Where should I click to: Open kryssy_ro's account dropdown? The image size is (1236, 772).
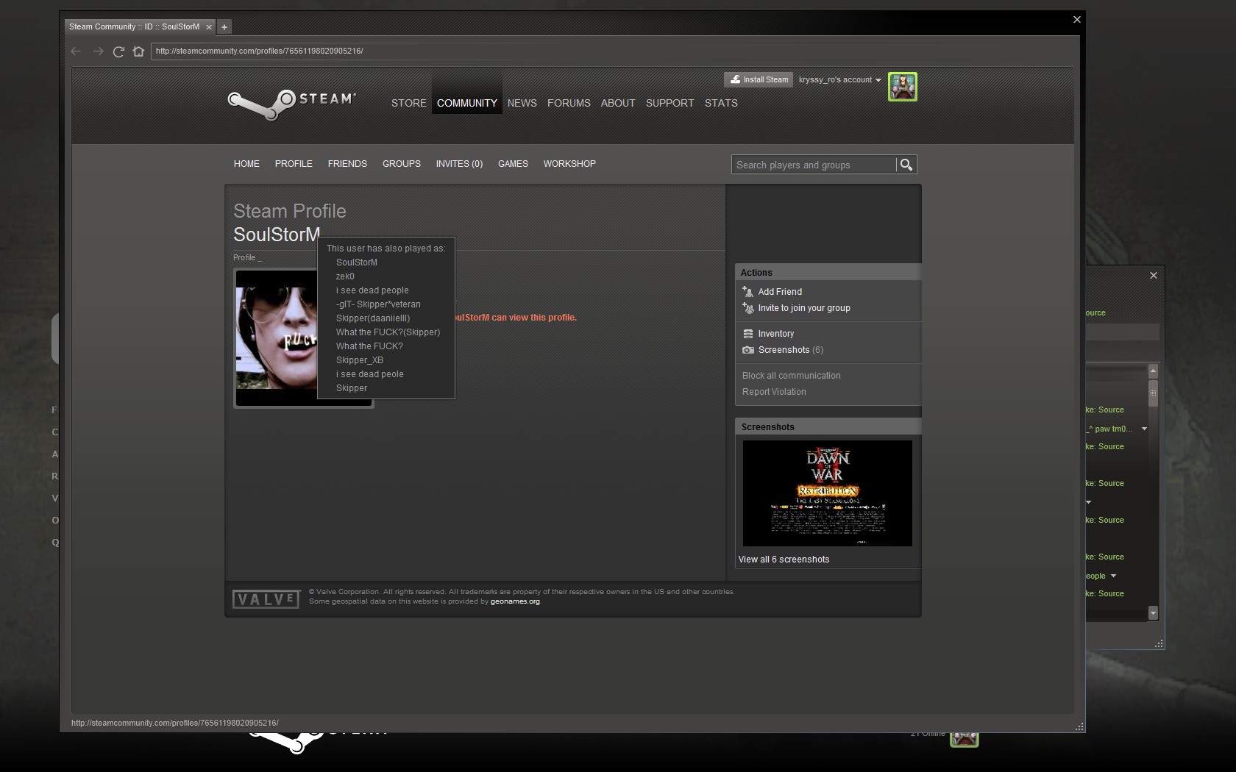pyautogui.click(x=839, y=79)
